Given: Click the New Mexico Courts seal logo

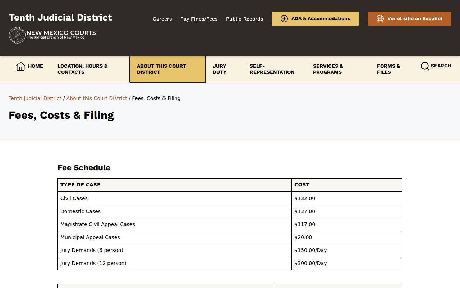Looking at the screenshot, I should click(17, 35).
